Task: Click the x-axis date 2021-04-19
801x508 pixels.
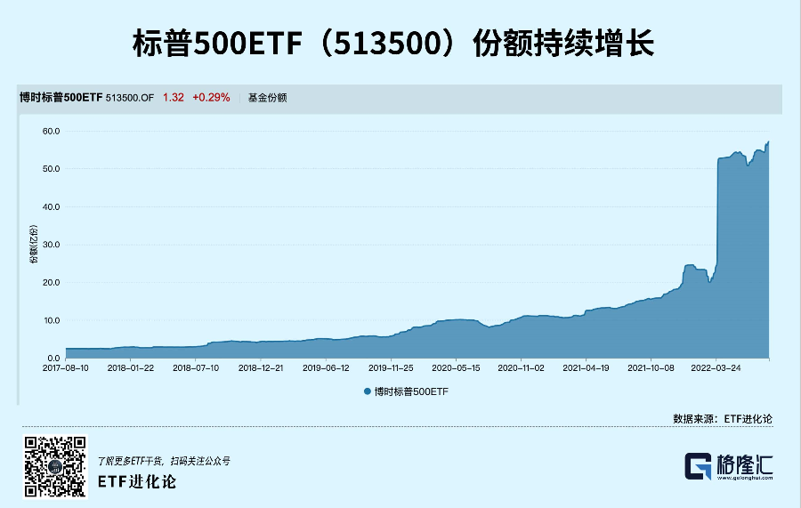Action: (586, 368)
